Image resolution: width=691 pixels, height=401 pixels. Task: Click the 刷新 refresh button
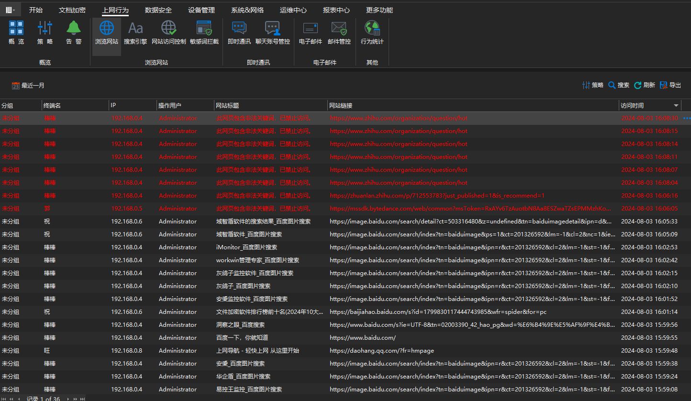tap(645, 85)
